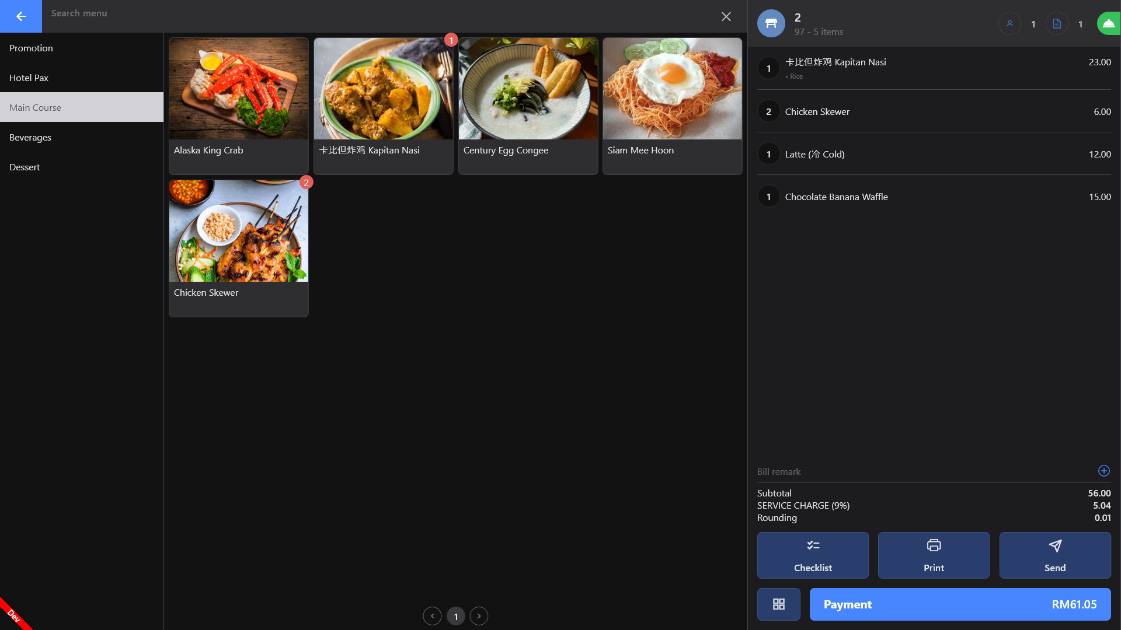Add Century Egg Congee to order
1121x630 pixels.
[x=528, y=106]
